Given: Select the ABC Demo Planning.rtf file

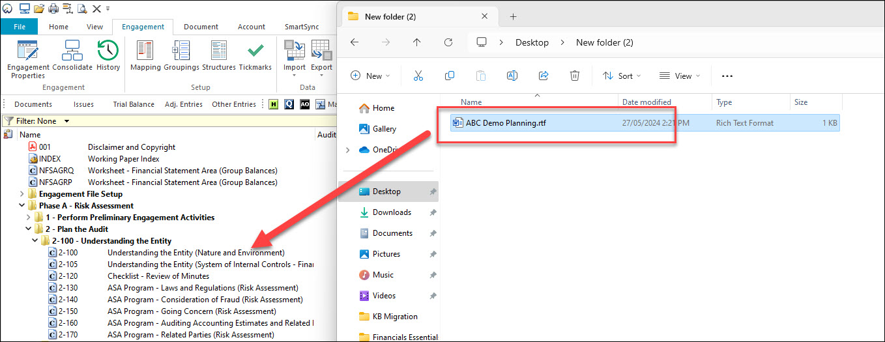Looking at the screenshot, I should (x=645, y=122).
